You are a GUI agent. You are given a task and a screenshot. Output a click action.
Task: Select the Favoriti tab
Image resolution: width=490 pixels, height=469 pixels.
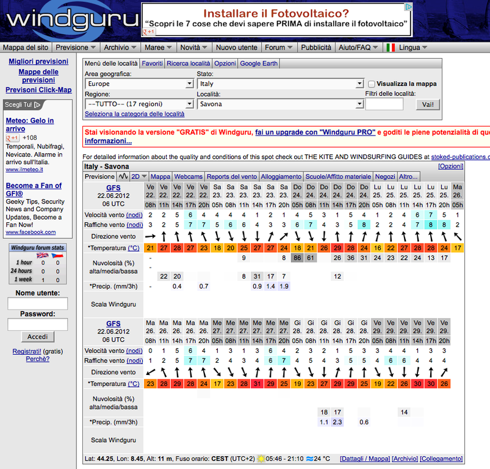[152, 63]
